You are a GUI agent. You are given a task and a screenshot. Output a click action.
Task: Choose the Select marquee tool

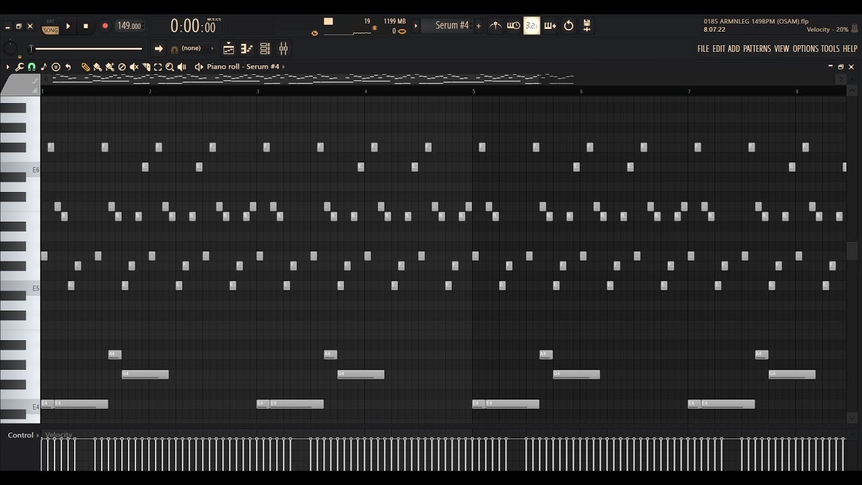tap(158, 67)
